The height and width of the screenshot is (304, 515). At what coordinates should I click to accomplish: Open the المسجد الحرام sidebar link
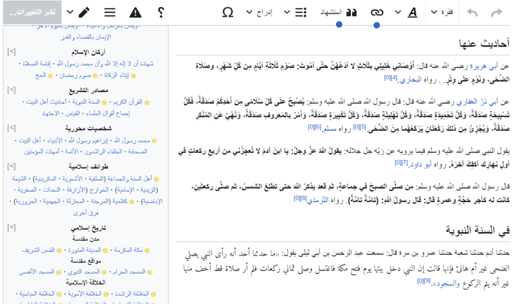tap(129, 272)
